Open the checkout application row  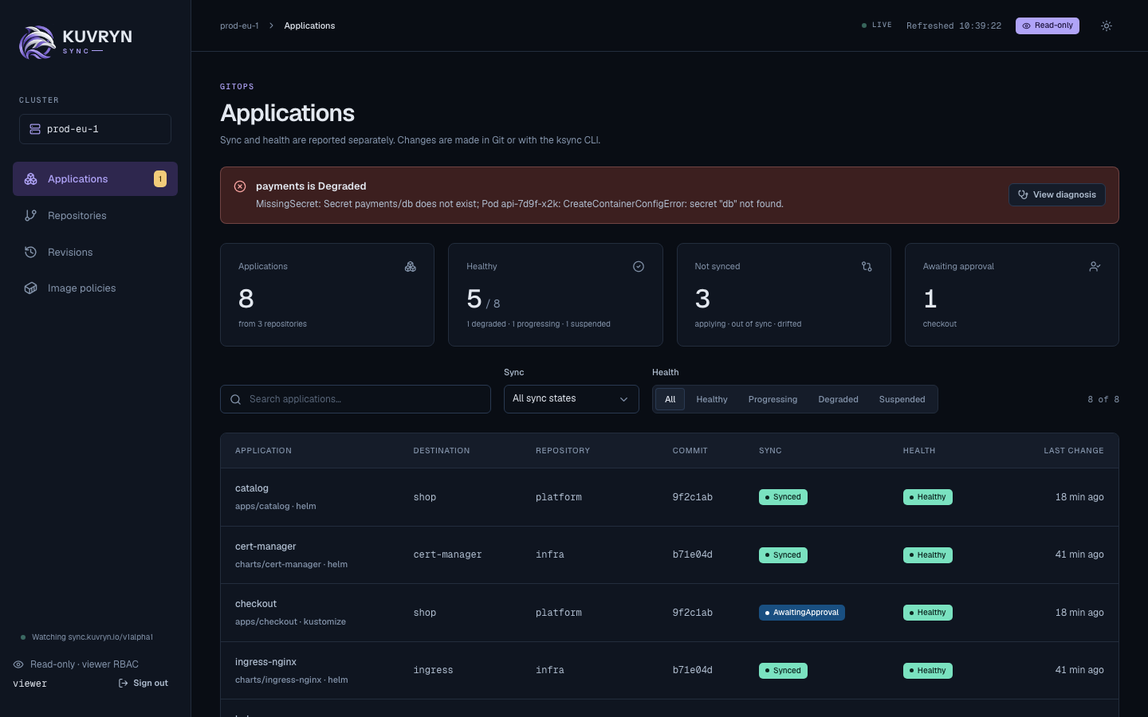point(670,613)
